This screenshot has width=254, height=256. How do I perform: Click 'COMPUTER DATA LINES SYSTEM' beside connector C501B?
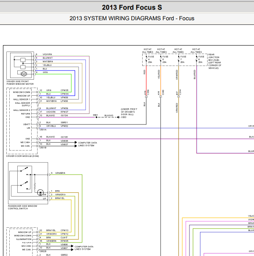87,144
